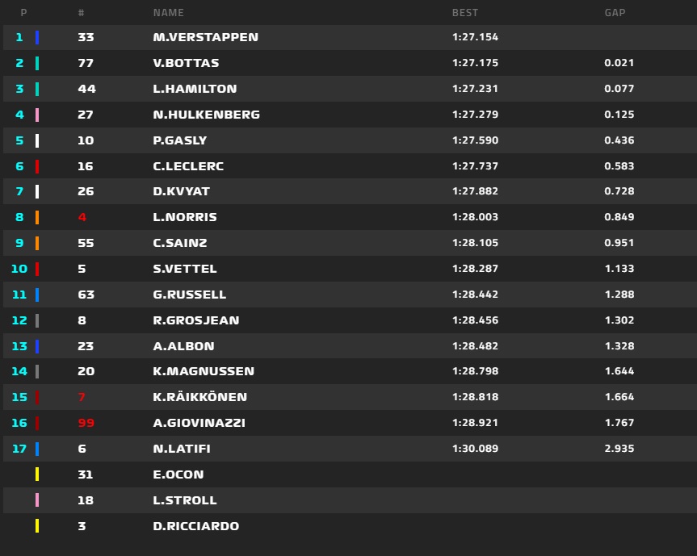
Task: Sort by the NAME column header
Action: tap(168, 13)
